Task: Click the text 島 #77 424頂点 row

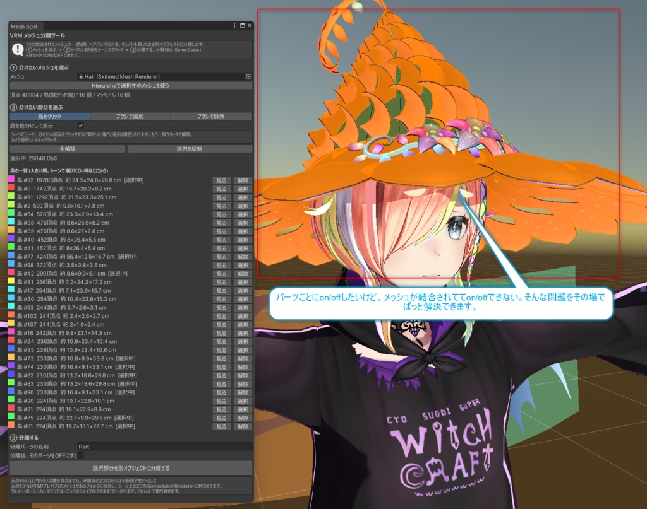Action: coord(77,257)
